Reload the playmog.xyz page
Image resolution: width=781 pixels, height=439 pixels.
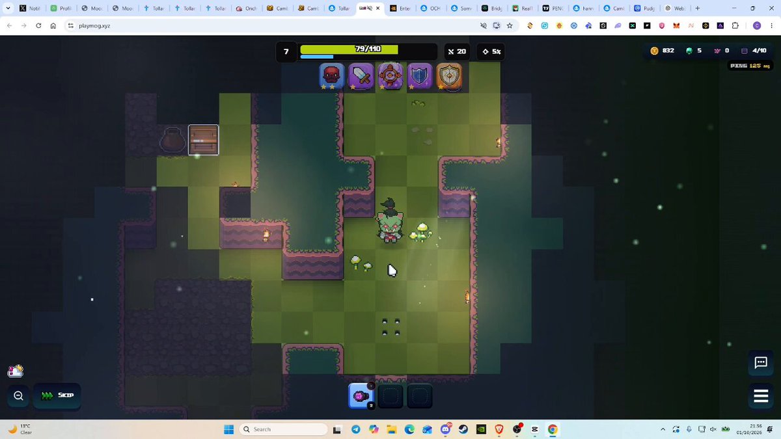click(38, 25)
